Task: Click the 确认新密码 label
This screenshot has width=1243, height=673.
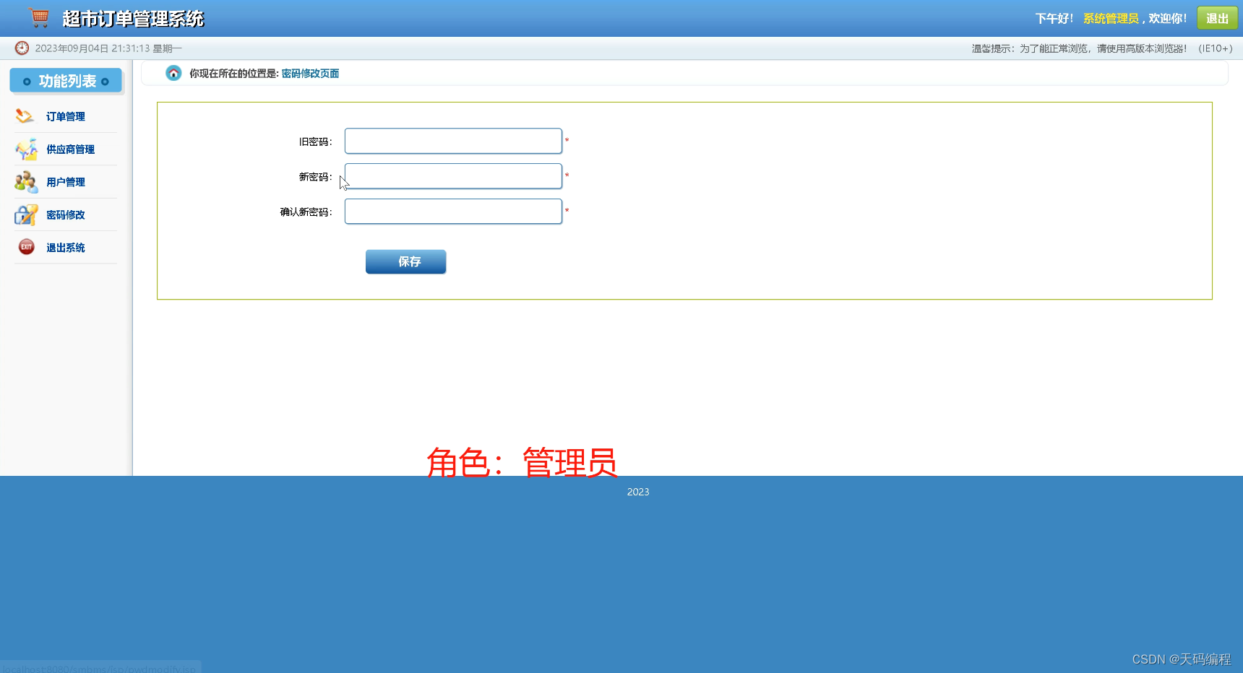Action: (x=306, y=212)
